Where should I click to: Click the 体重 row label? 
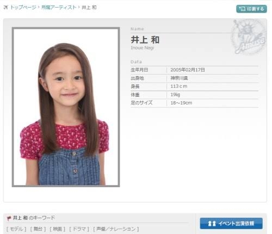[x=135, y=95]
